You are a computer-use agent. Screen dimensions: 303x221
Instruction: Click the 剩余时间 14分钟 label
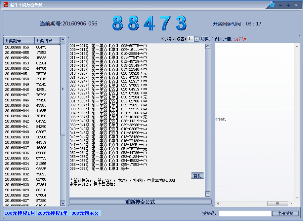click(x=230, y=39)
